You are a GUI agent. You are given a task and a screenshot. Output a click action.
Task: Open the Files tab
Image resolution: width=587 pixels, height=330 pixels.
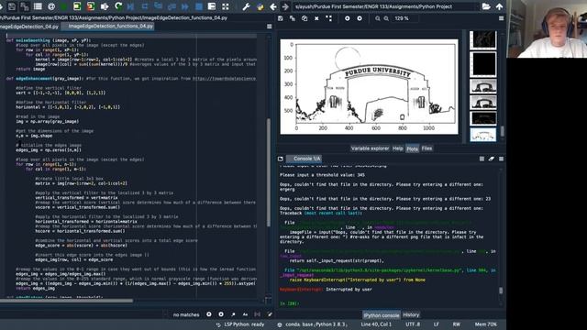pyautogui.click(x=426, y=148)
